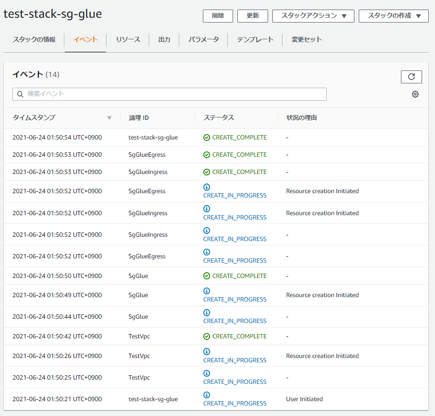Viewport: 435px width, 416px height.
Task: Click success icon on SgGlueEgress CREATE_COMPLETE row
Action: pyautogui.click(x=207, y=155)
